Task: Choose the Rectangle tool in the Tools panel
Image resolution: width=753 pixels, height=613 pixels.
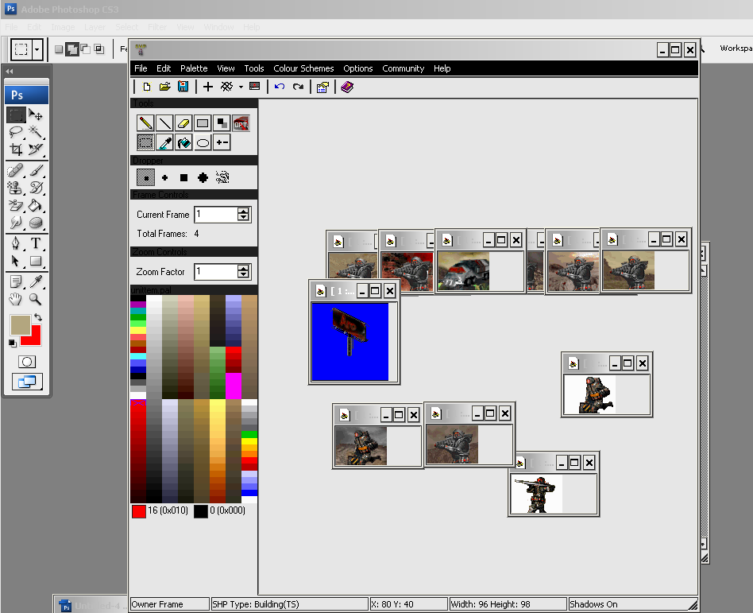Action: pyautogui.click(x=203, y=123)
